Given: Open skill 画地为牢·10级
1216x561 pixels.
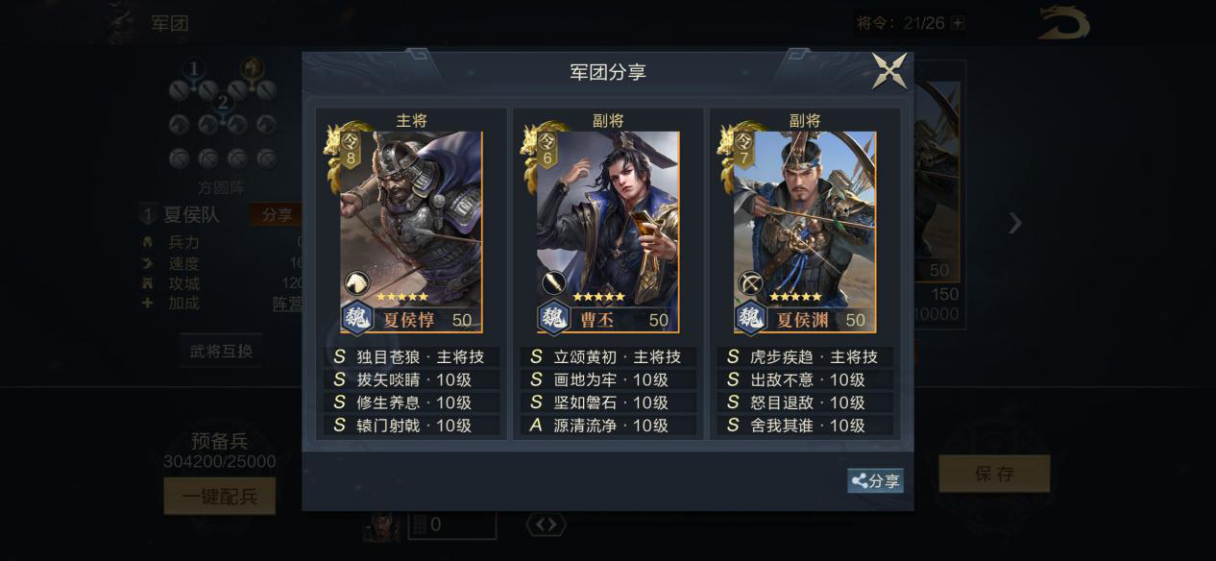Looking at the screenshot, I should tap(608, 379).
